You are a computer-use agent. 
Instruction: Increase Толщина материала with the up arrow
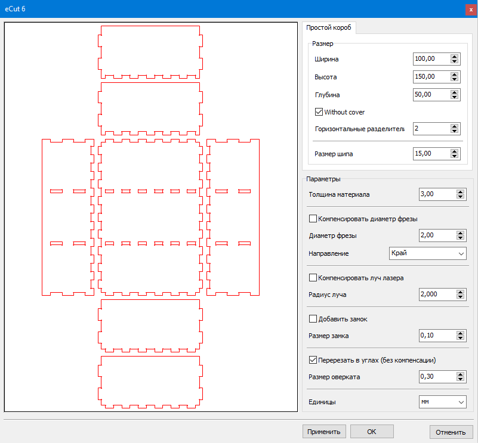(460, 192)
